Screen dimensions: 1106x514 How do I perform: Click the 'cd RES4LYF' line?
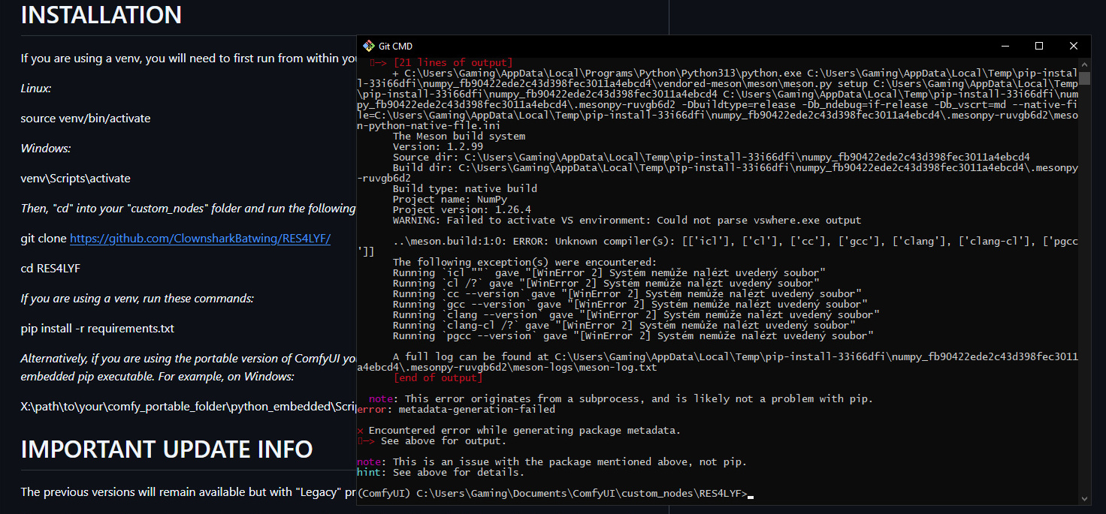[50, 269]
